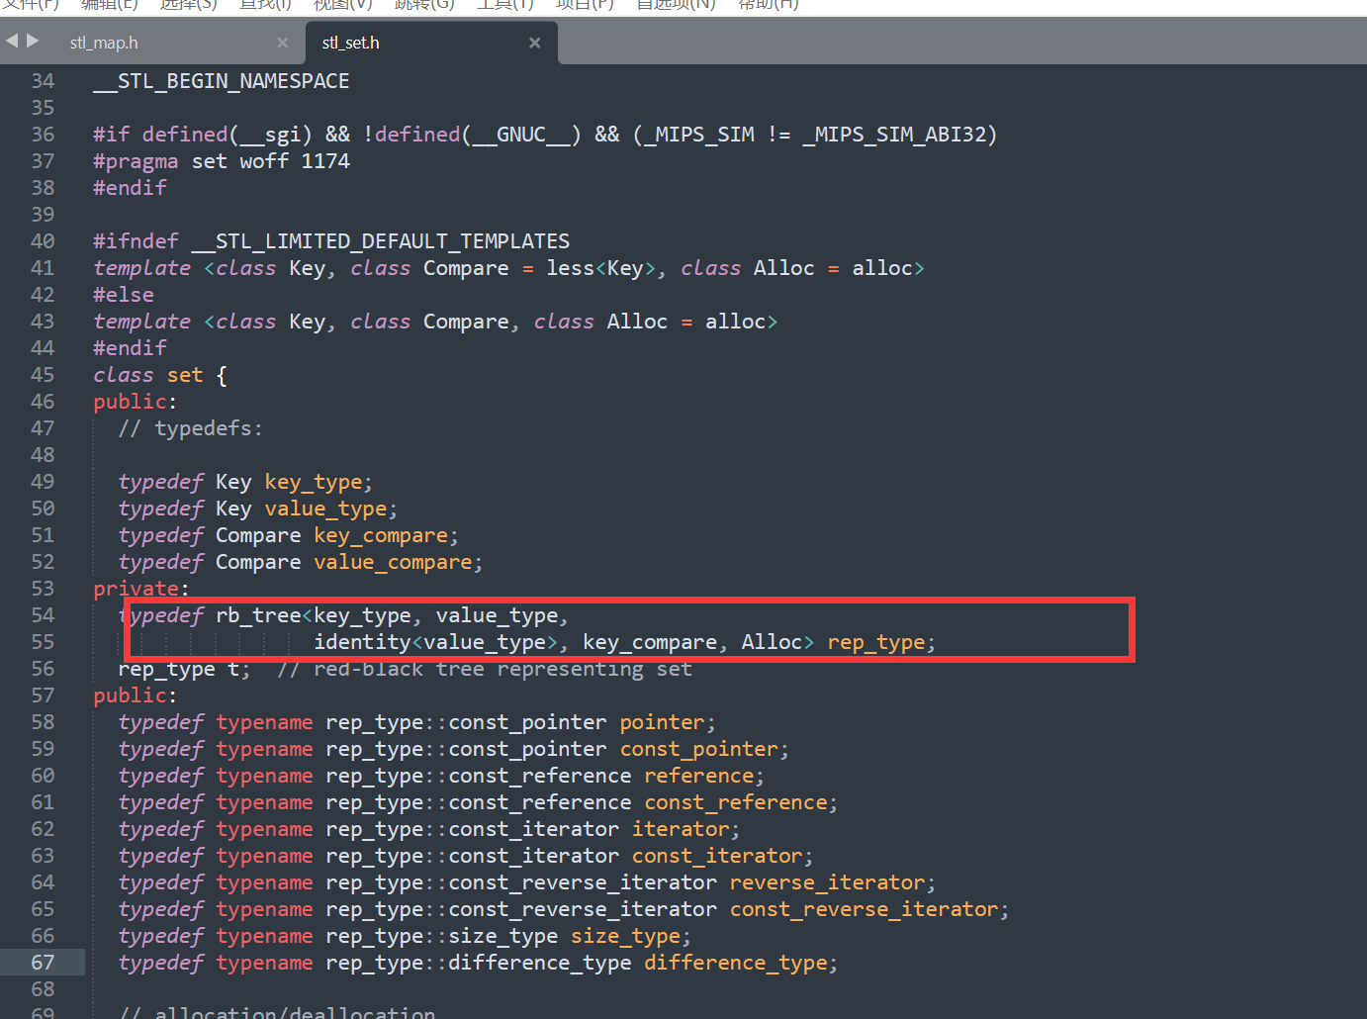
Task: Click rb_tree on line 54
Action: [x=258, y=615]
